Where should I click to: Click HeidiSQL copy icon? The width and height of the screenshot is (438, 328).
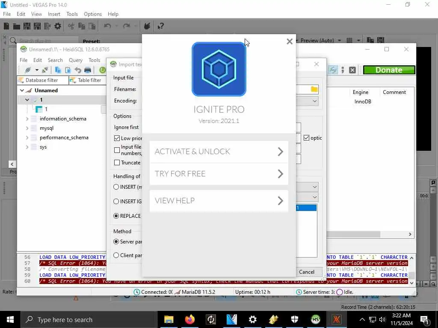58,70
